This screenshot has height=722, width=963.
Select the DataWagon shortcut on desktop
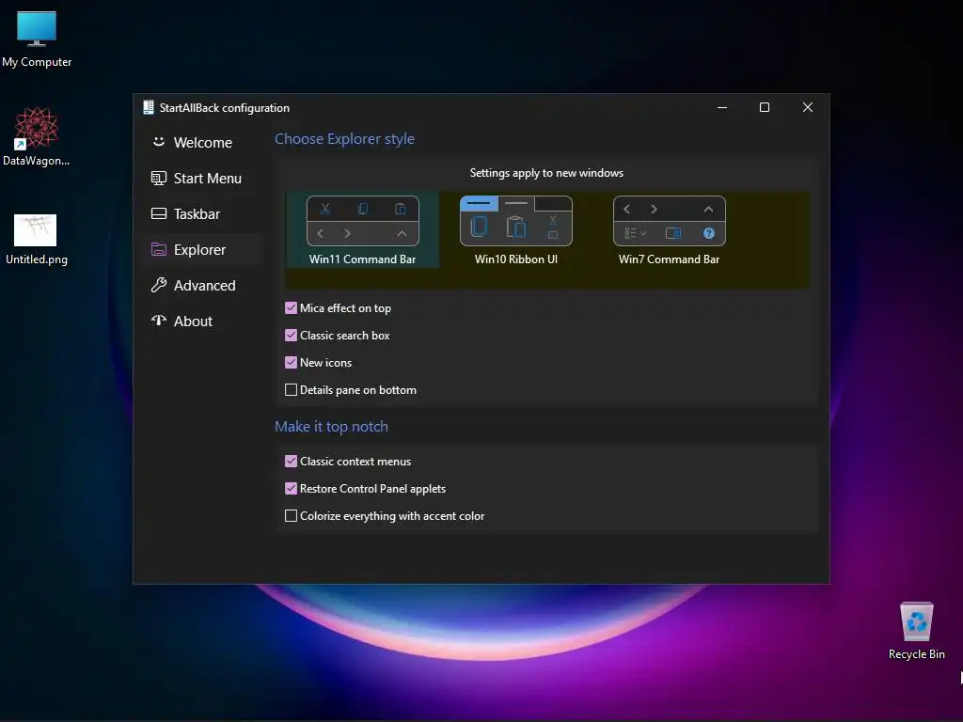point(37,136)
